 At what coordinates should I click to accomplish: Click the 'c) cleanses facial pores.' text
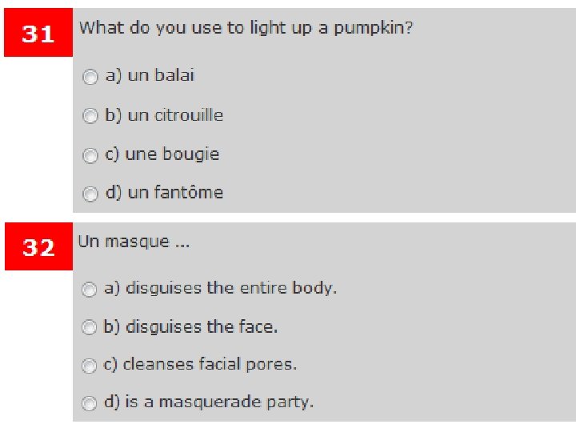(201, 364)
